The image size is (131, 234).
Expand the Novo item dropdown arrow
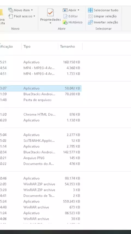(x=32, y=10)
